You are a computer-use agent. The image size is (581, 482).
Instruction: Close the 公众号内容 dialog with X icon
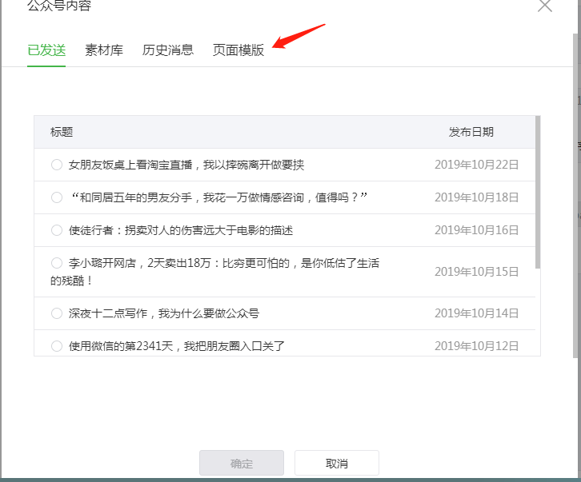point(545,6)
